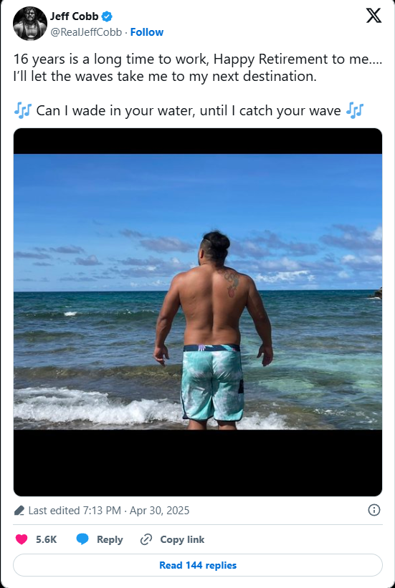Click the tweet text about retirement

tap(198, 67)
